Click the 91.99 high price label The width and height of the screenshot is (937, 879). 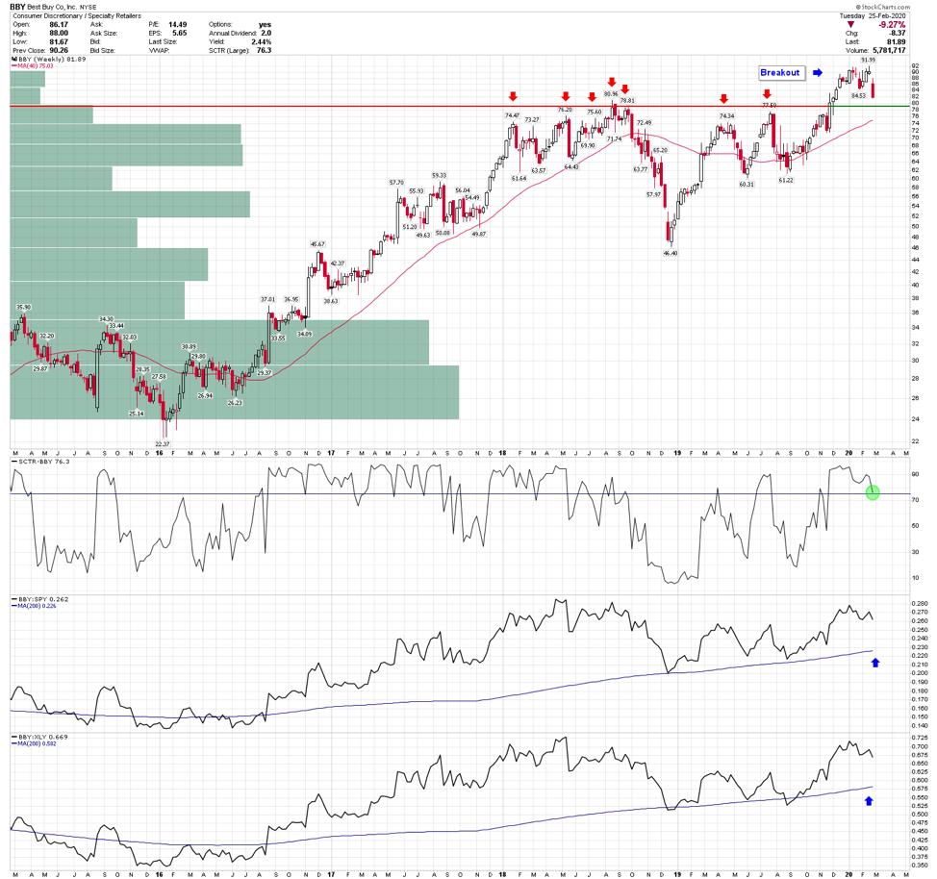click(x=868, y=60)
